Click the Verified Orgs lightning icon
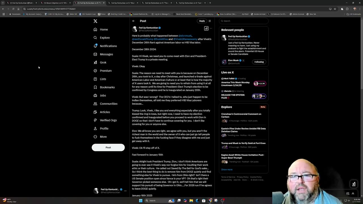This screenshot has width=363, height=204. (x=95, y=120)
